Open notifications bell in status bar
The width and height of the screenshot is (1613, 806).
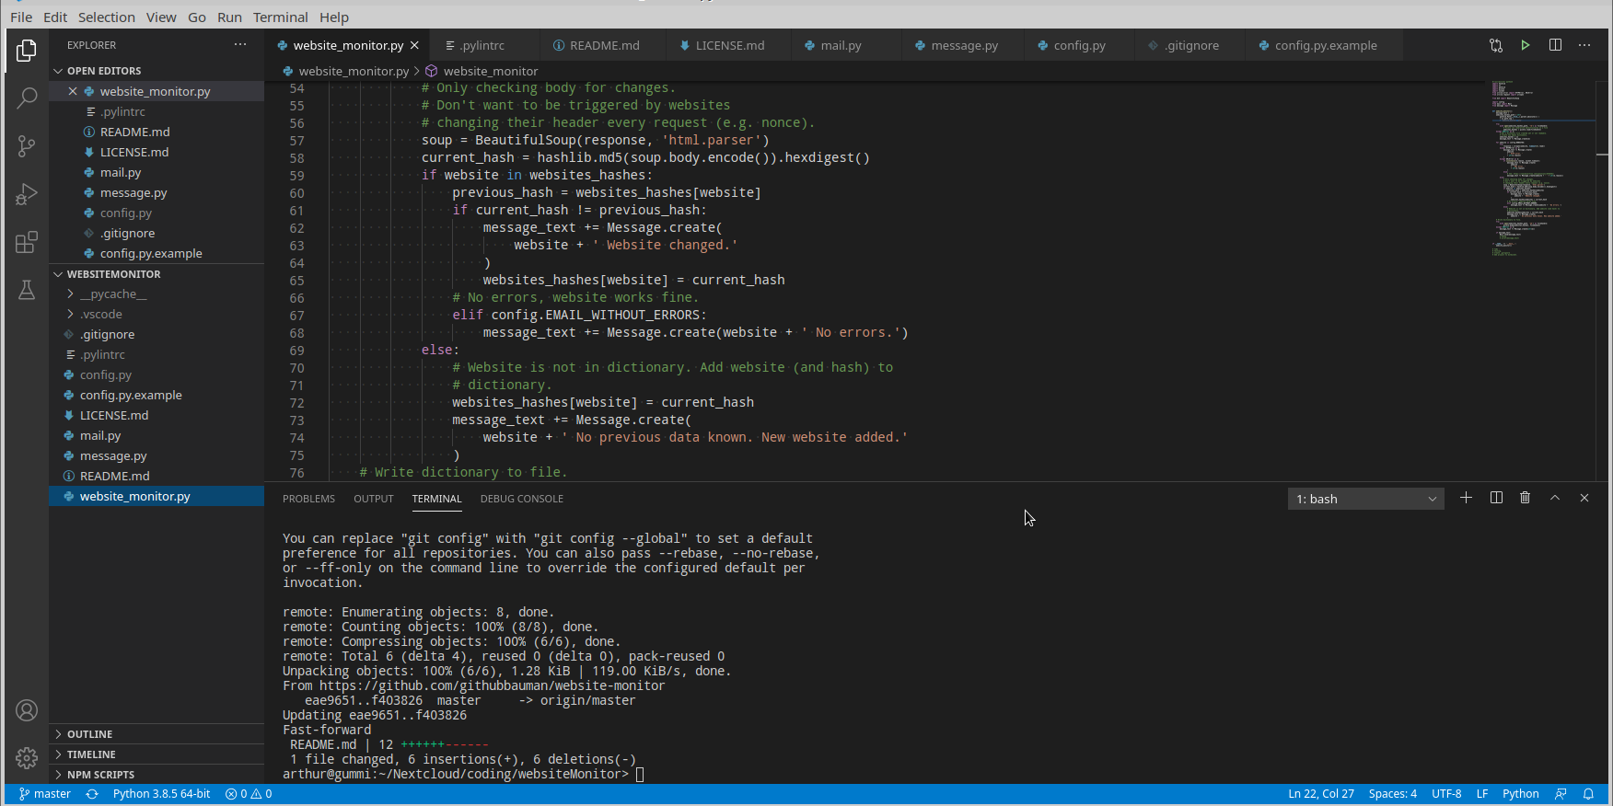point(1588,794)
